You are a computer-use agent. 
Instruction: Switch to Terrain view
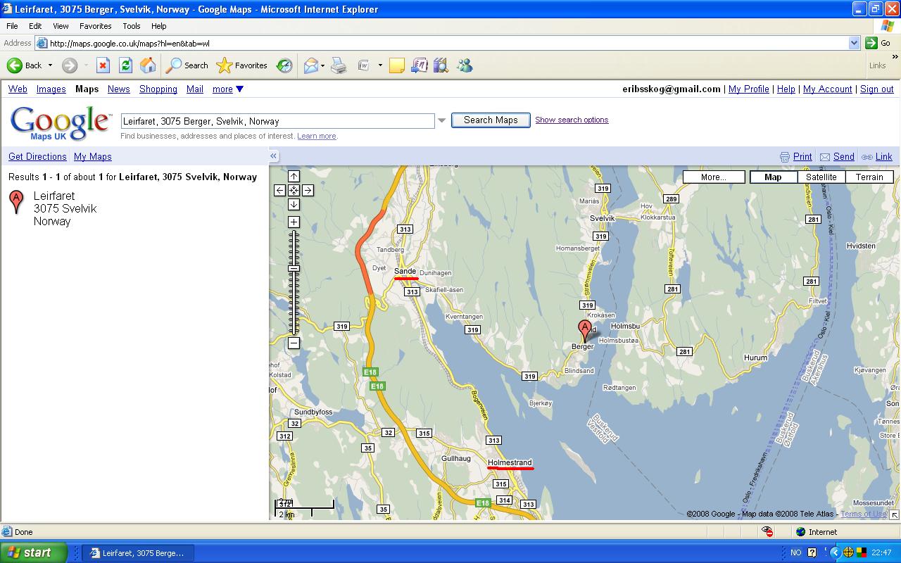869,177
